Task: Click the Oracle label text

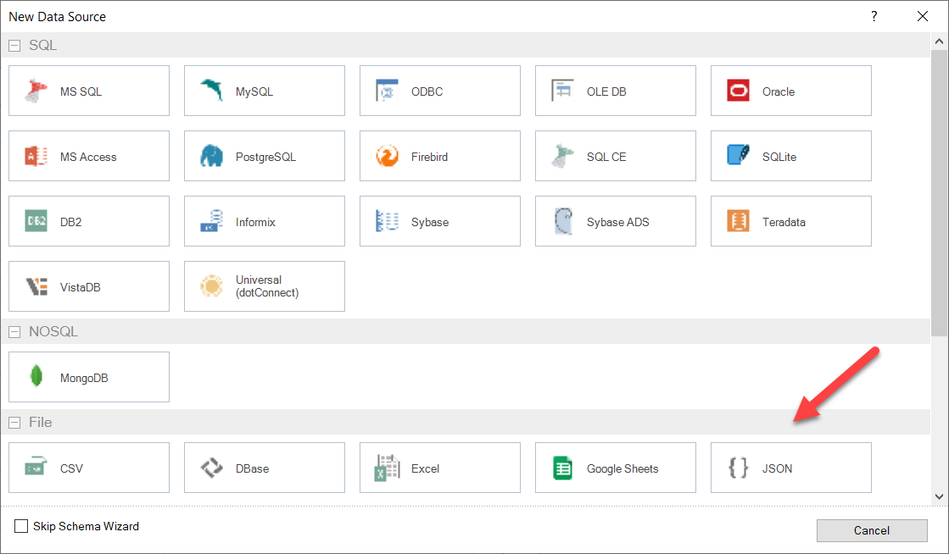Action: click(779, 92)
